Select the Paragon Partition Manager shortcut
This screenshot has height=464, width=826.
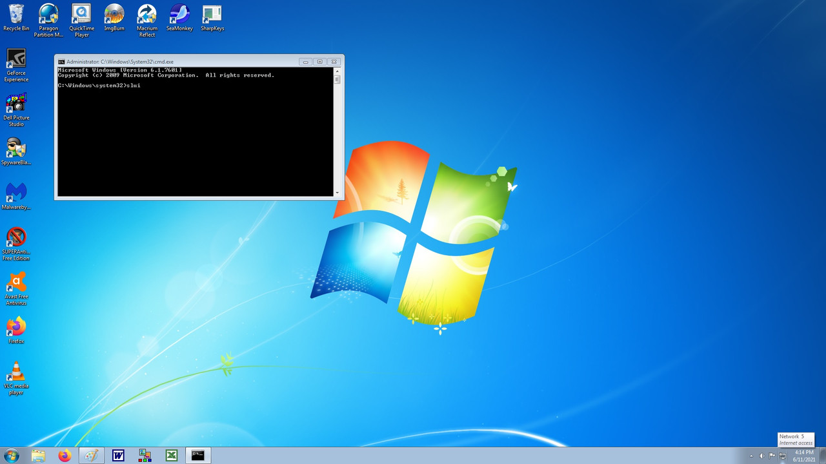[x=48, y=21]
